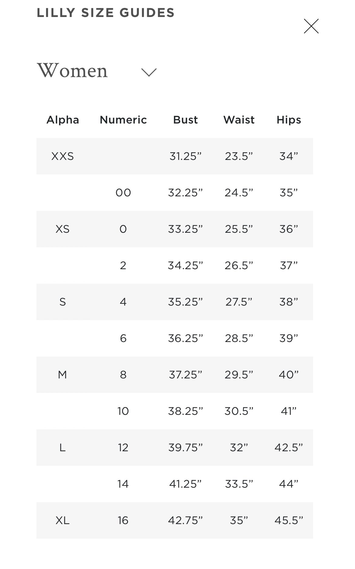Click the S alpha size cell
Screen dimensions: 355x569
pos(63,302)
